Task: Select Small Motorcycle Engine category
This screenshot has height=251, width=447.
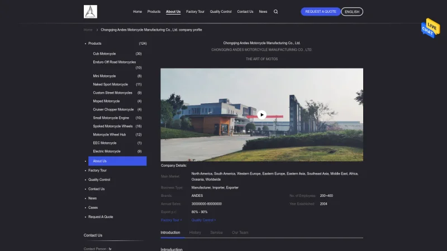Action: 111,118
